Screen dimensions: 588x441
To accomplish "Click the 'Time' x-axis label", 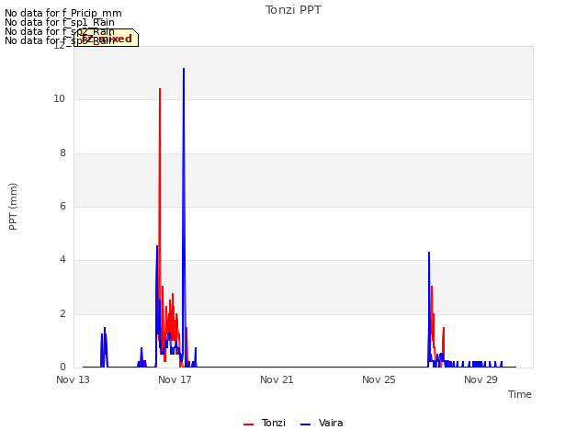I will click(519, 394).
